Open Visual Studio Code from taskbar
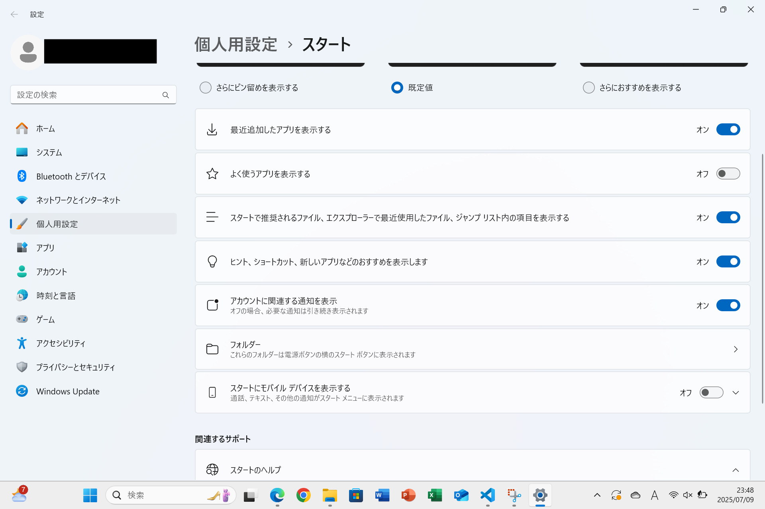The image size is (765, 509). coord(488,495)
